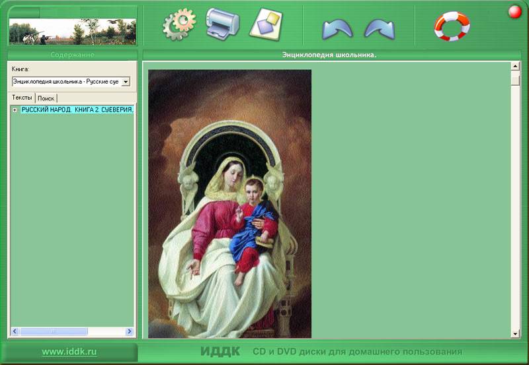Click the printer icon to print

[x=222, y=24]
